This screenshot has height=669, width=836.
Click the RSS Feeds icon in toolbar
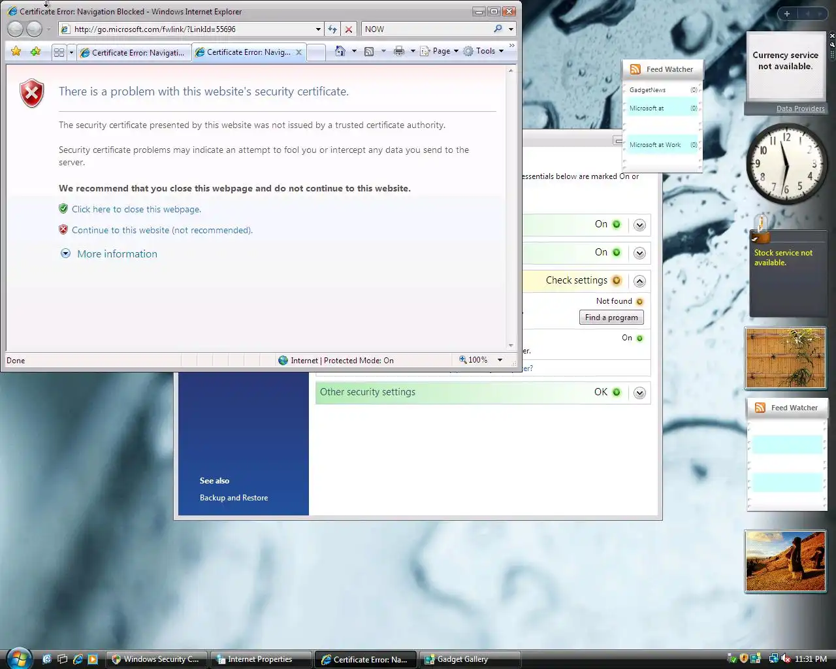point(369,51)
